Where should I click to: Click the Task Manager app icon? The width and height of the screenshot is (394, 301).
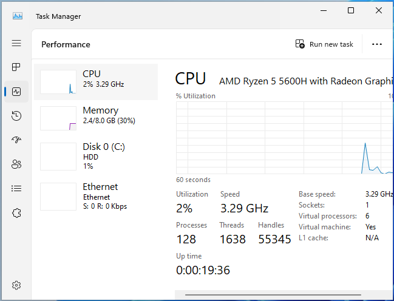click(x=18, y=16)
